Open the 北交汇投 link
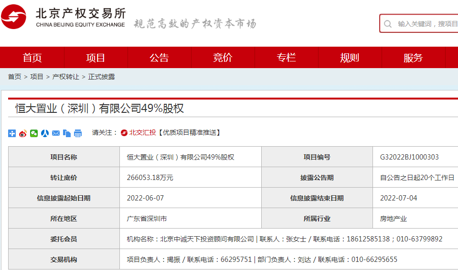This screenshot has height=270, width=458. point(142,133)
